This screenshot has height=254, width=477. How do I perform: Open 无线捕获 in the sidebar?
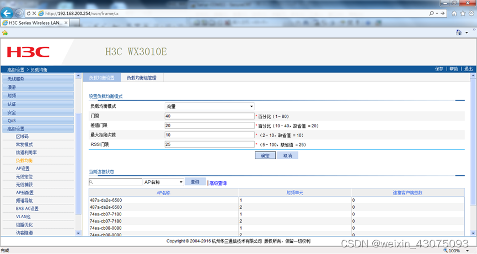24,185
